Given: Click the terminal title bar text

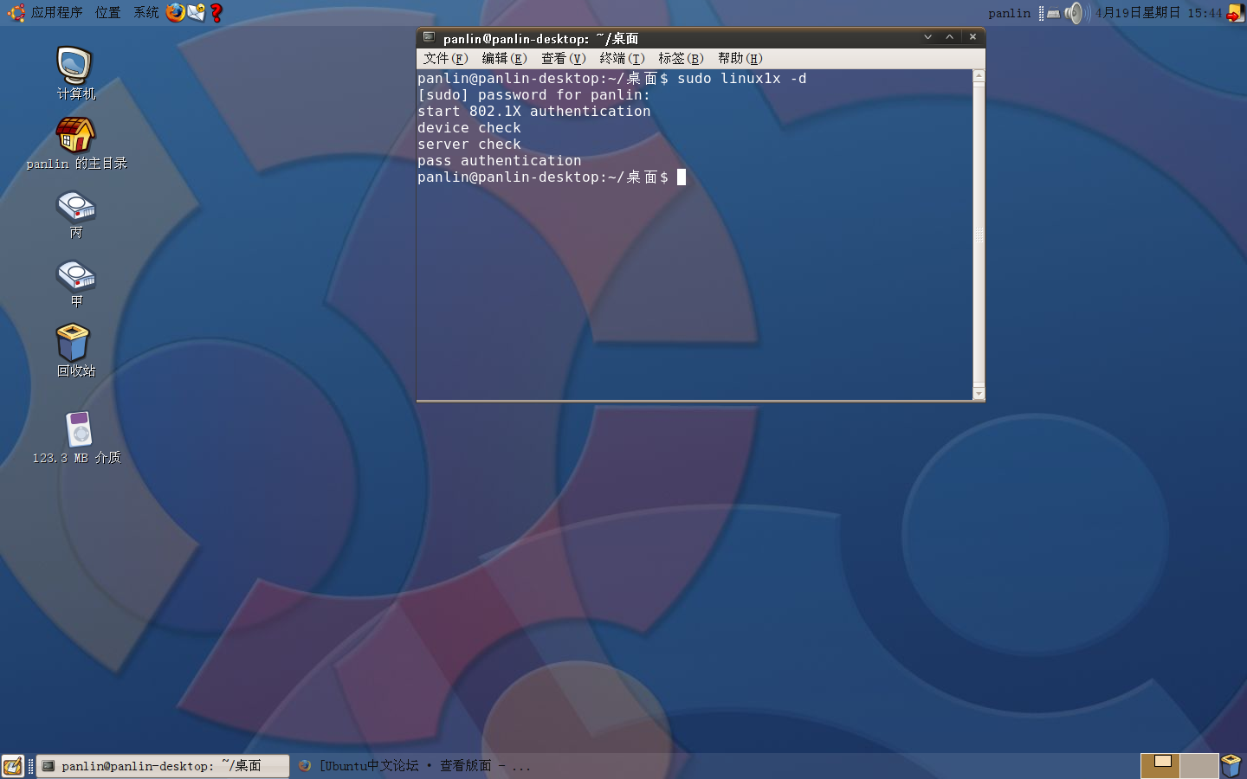Looking at the screenshot, I should coord(540,38).
